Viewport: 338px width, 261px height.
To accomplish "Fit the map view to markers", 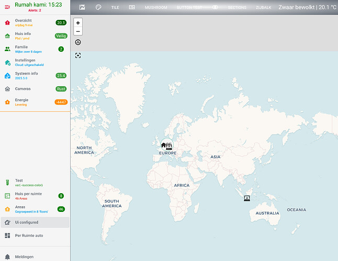I will click(x=78, y=55).
